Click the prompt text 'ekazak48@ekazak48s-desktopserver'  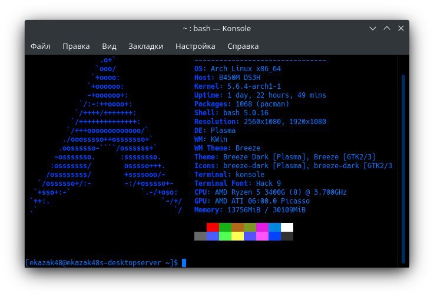click(95, 263)
